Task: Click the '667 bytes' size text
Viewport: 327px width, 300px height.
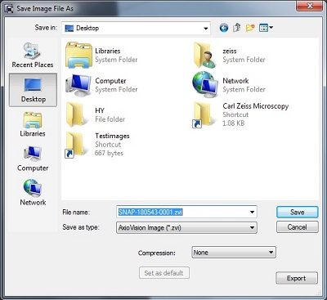Action: tap(109, 153)
